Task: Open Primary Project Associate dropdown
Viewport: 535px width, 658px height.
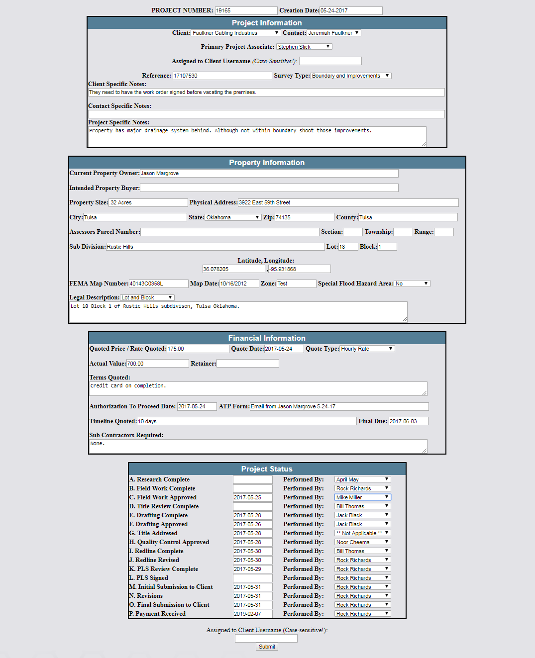Action: tap(304, 47)
